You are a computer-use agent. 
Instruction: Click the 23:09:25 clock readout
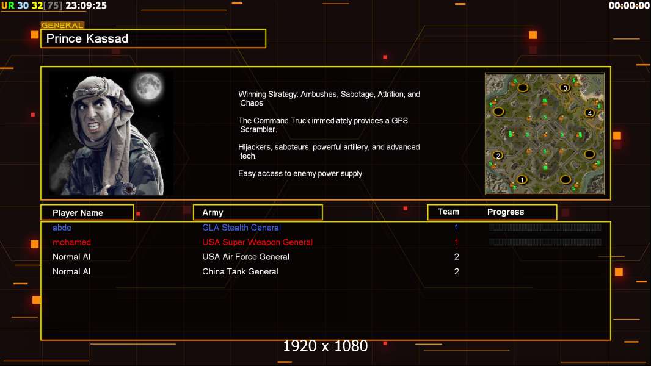(86, 6)
